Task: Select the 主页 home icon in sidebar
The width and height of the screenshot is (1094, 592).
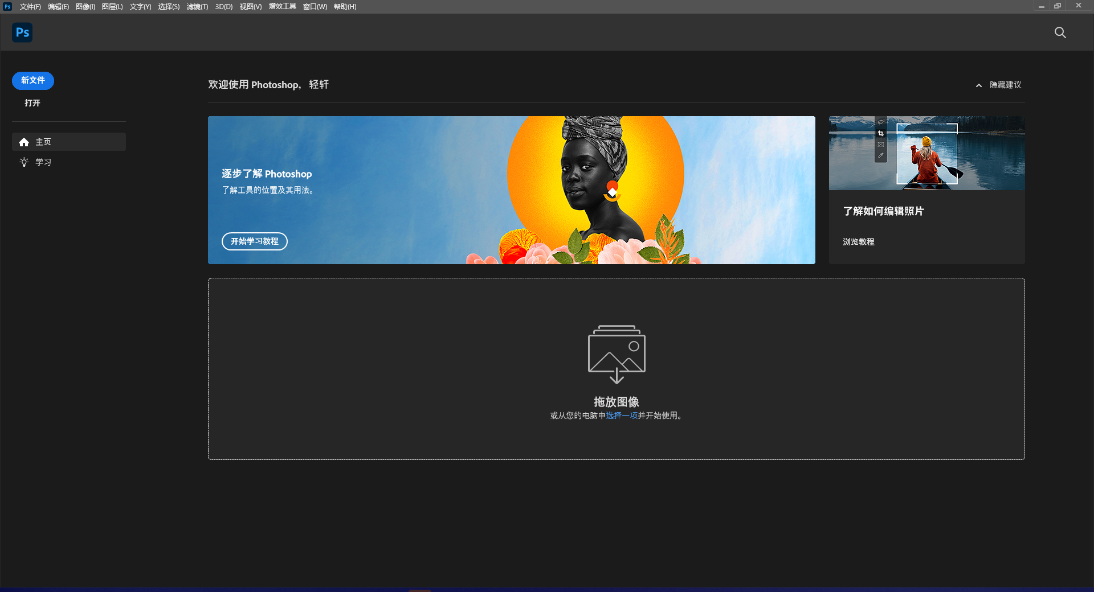Action: pyautogui.click(x=24, y=142)
